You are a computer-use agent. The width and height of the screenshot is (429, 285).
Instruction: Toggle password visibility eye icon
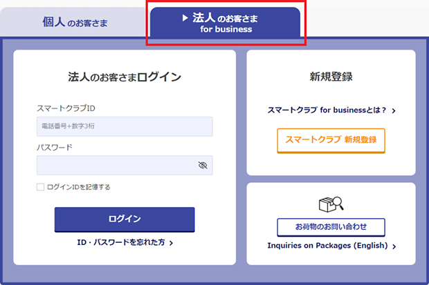point(203,165)
